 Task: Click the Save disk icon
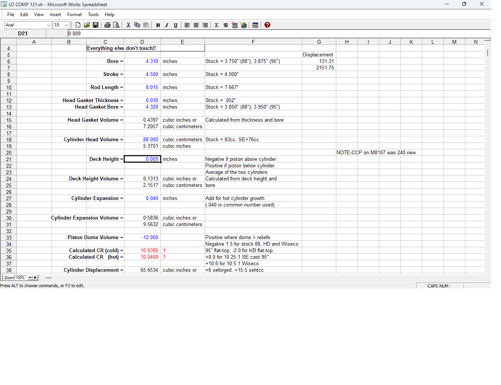pyautogui.click(x=96, y=25)
